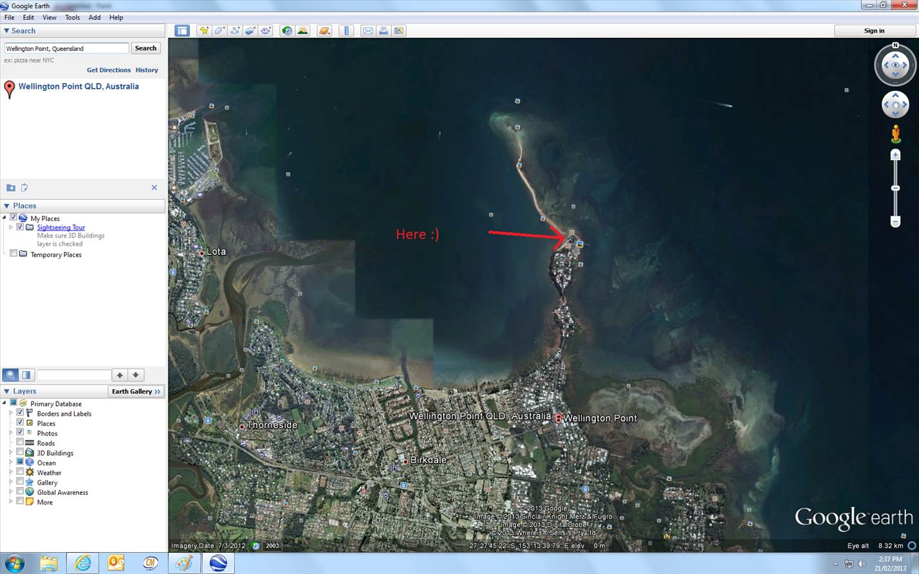Enable the 3D Buildings layer
The image size is (919, 574).
click(x=20, y=452)
